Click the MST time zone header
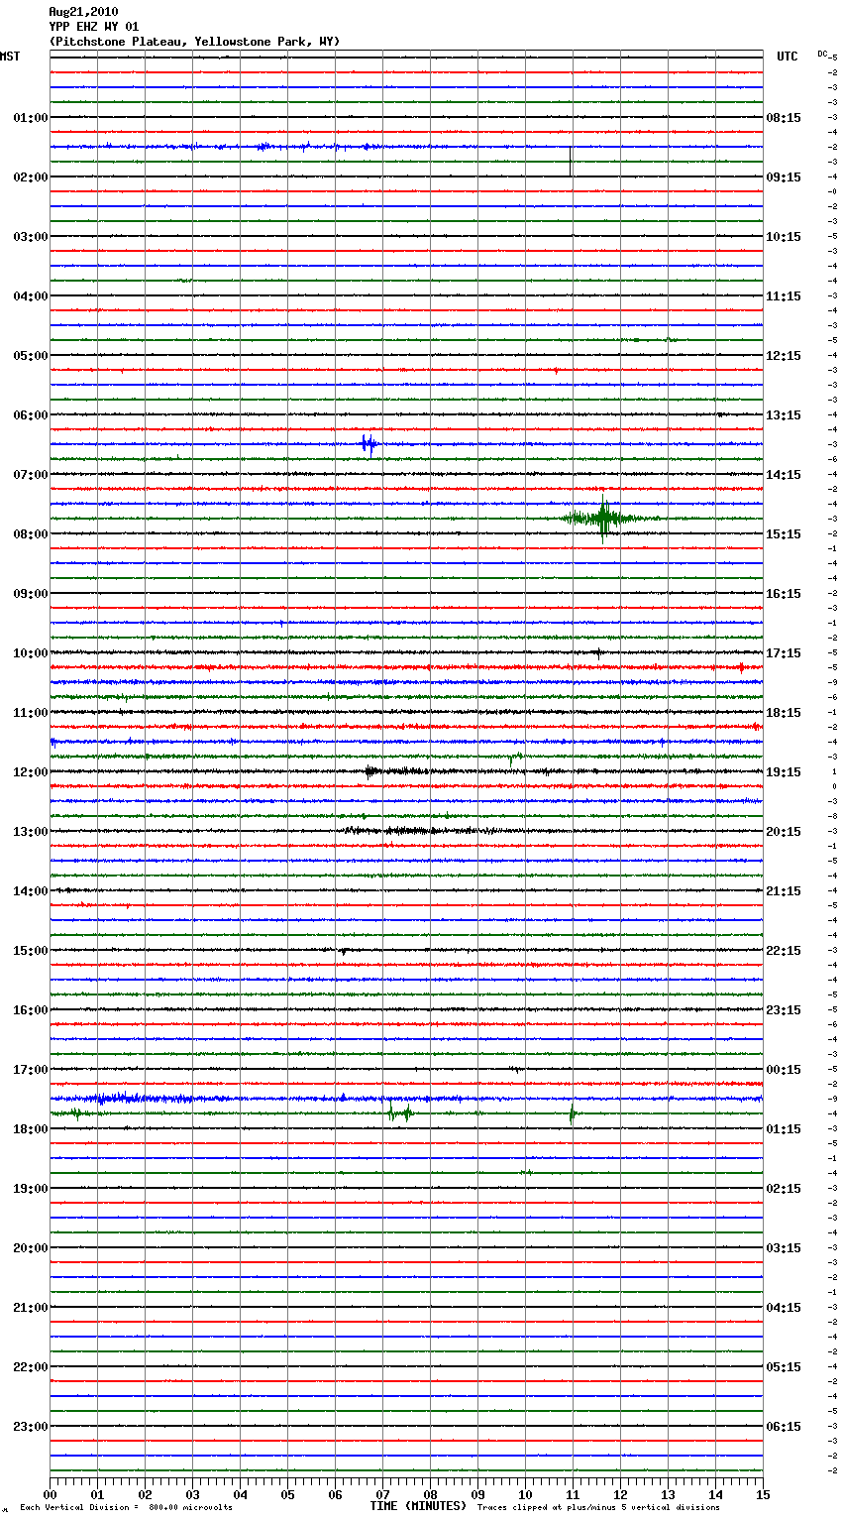This screenshot has height=1521, width=842. click(x=10, y=57)
